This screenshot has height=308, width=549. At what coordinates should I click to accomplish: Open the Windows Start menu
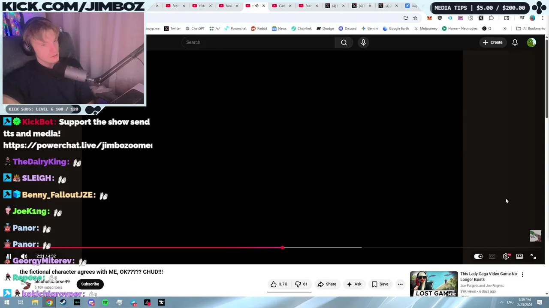pyautogui.click(x=6, y=302)
